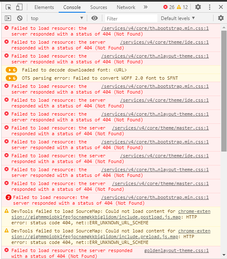The width and height of the screenshot is (227, 259).
Task: Open console settings gear icon
Action: tap(221, 18)
